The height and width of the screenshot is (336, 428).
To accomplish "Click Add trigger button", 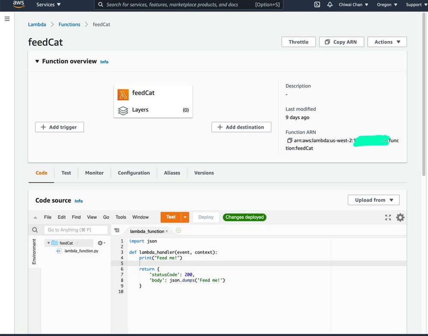I will 59,127.
